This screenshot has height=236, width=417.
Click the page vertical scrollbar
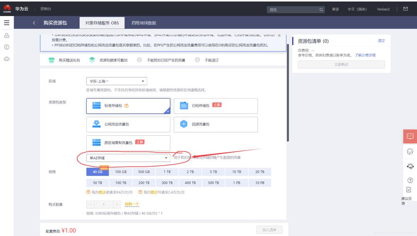(288, 93)
